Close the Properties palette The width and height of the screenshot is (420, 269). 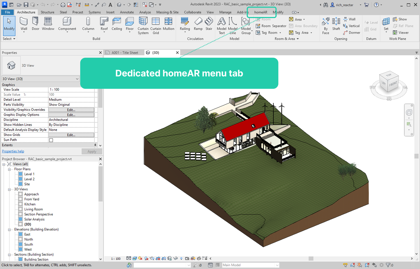click(x=100, y=52)
